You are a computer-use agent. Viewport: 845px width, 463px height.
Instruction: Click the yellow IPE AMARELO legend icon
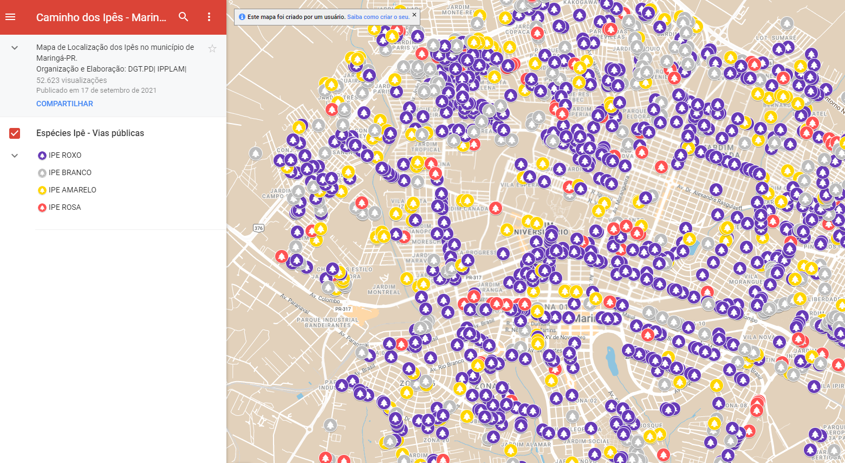(x=42, y=190)
